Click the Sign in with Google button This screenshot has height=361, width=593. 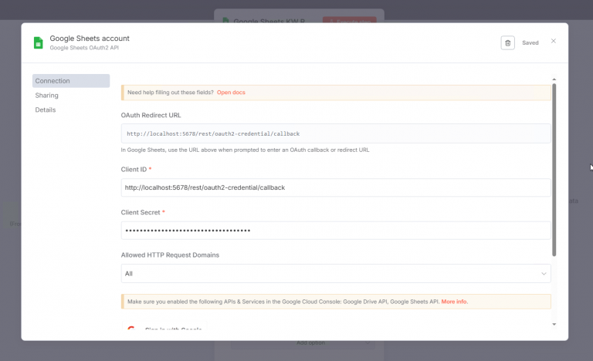(x=164, y=326)
